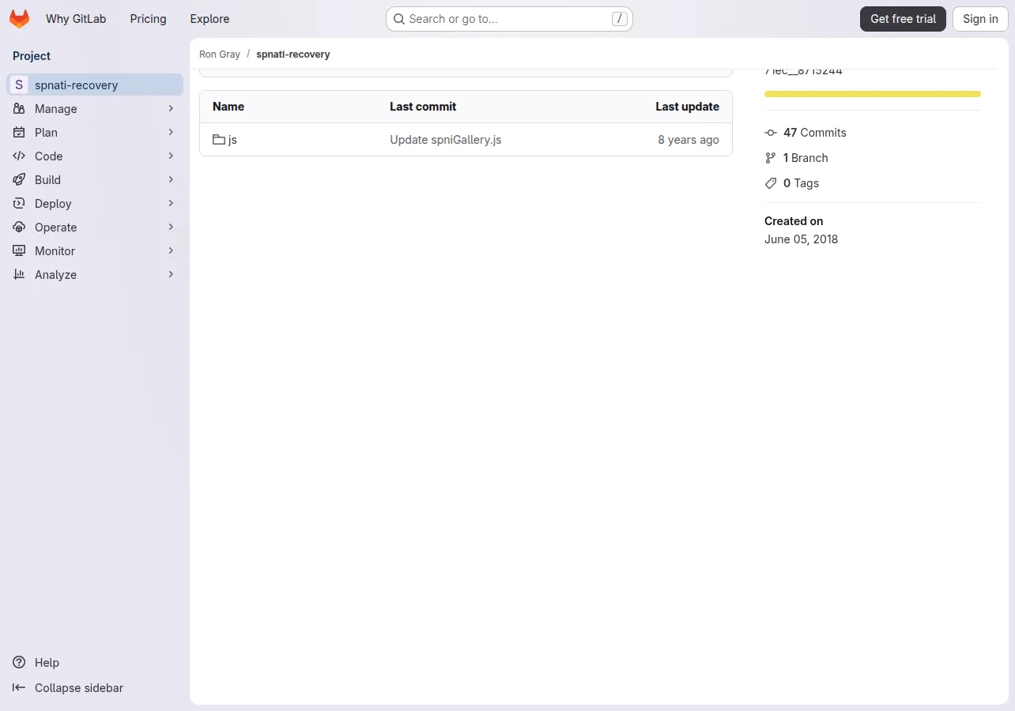Open the GitLab fox logo home
The height and width of the screenshot is (711, 1015).
pos(19,19)
